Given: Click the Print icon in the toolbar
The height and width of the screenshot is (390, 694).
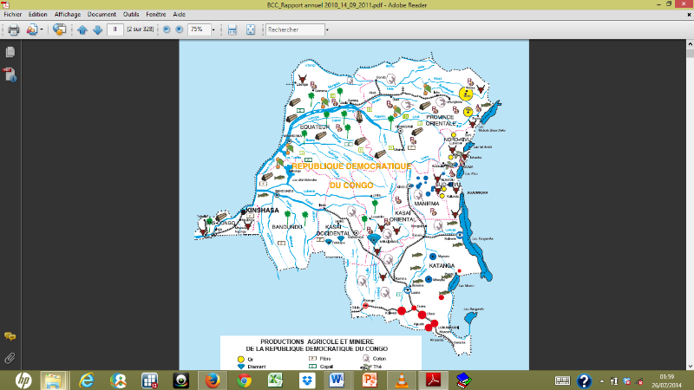Looking at the screenshot, I should pyautogui.click(x=13, y=29).
